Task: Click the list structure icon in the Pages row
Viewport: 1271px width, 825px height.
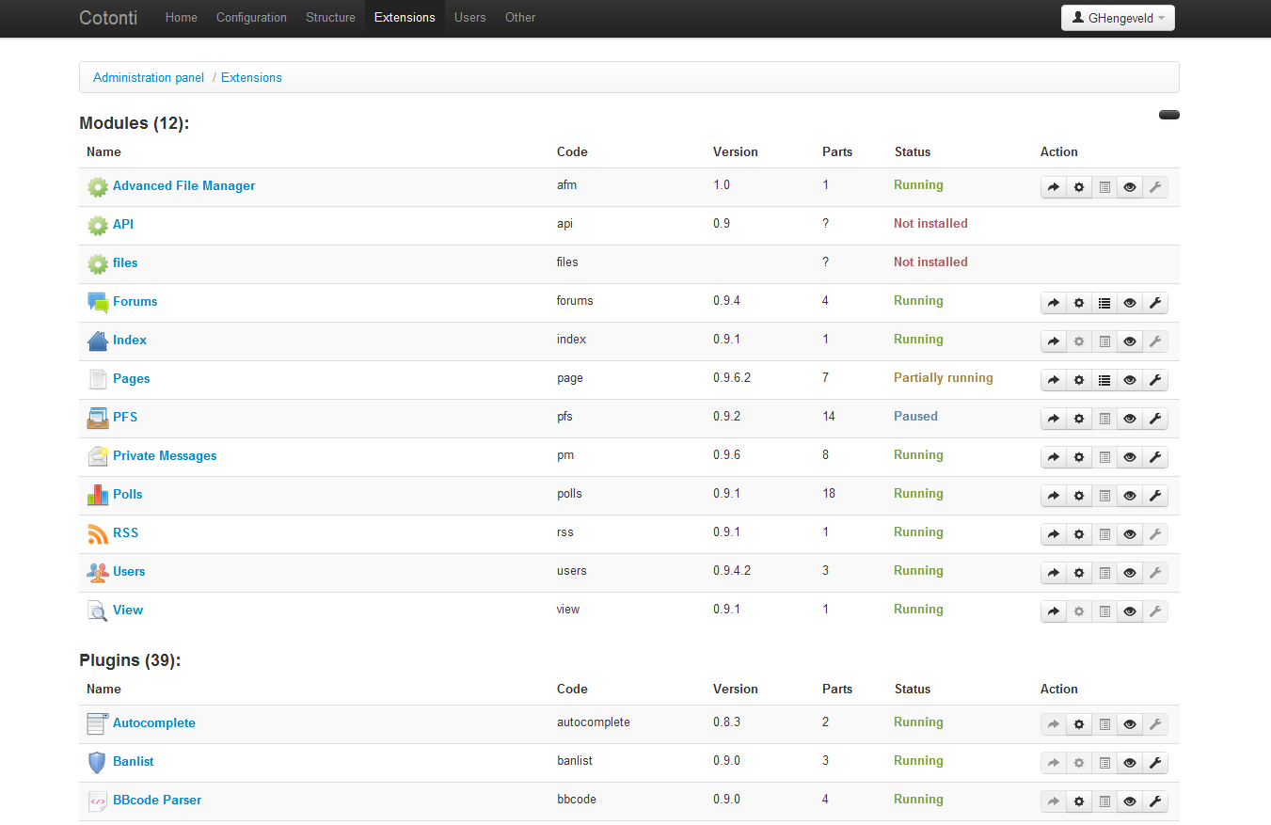Action: 1104,380
